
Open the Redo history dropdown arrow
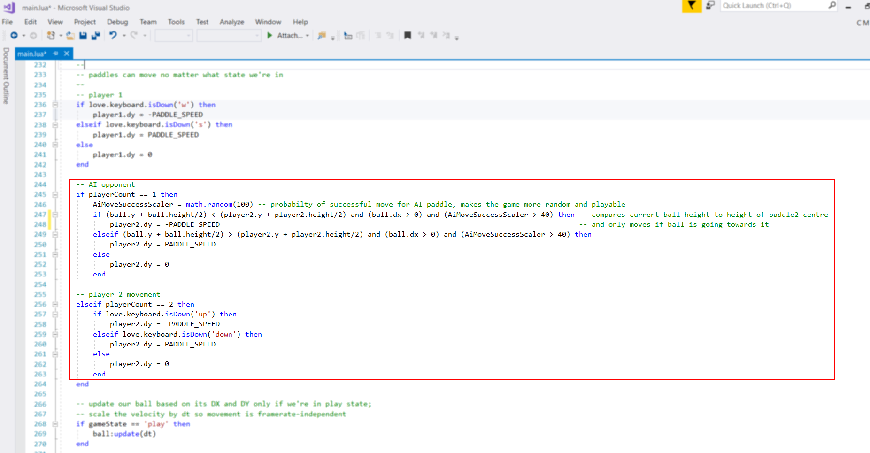coord(145,36)
